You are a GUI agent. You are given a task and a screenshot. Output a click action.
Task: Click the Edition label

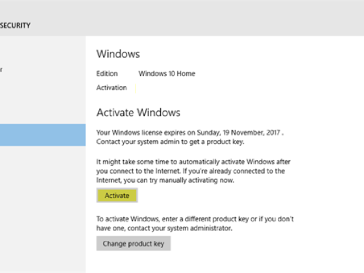107,74
